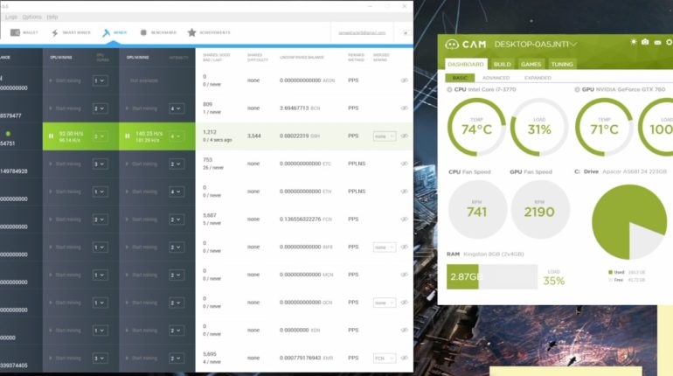
Task: Pause CPU mining in the green DSH row
Action: pyautogui.click(x=51, y=136)
